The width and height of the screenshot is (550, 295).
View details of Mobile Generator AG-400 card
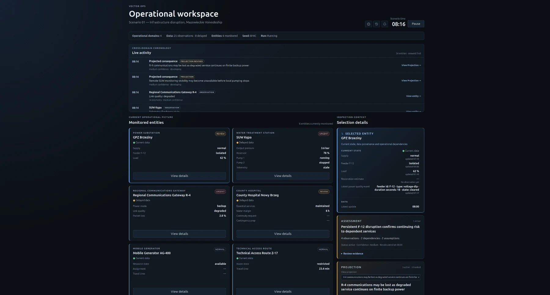pyautogui.click(x=179, y=291)
